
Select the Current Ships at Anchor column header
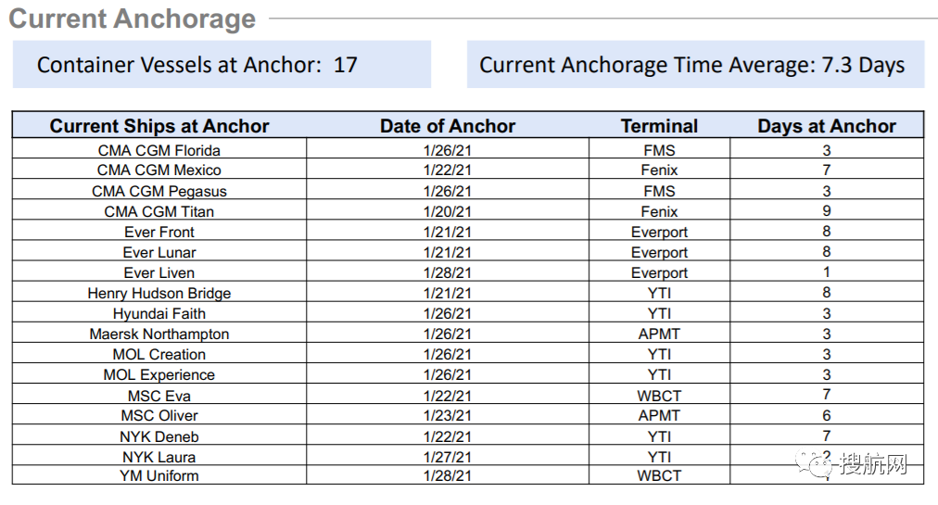coord(159,126)
